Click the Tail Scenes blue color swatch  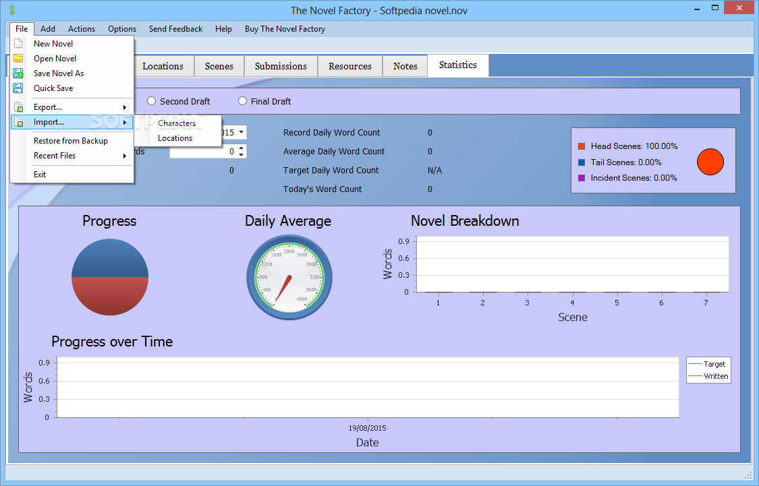(x=582, y=162)
